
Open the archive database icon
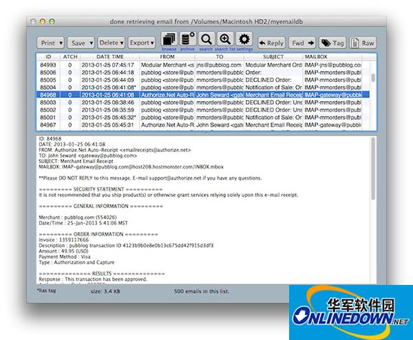(188, 39)
